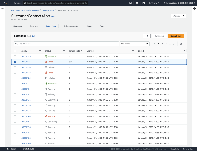Sort by the Return code column arrow
This screenshot has width=197, height=151.
[x=82, y=51]
